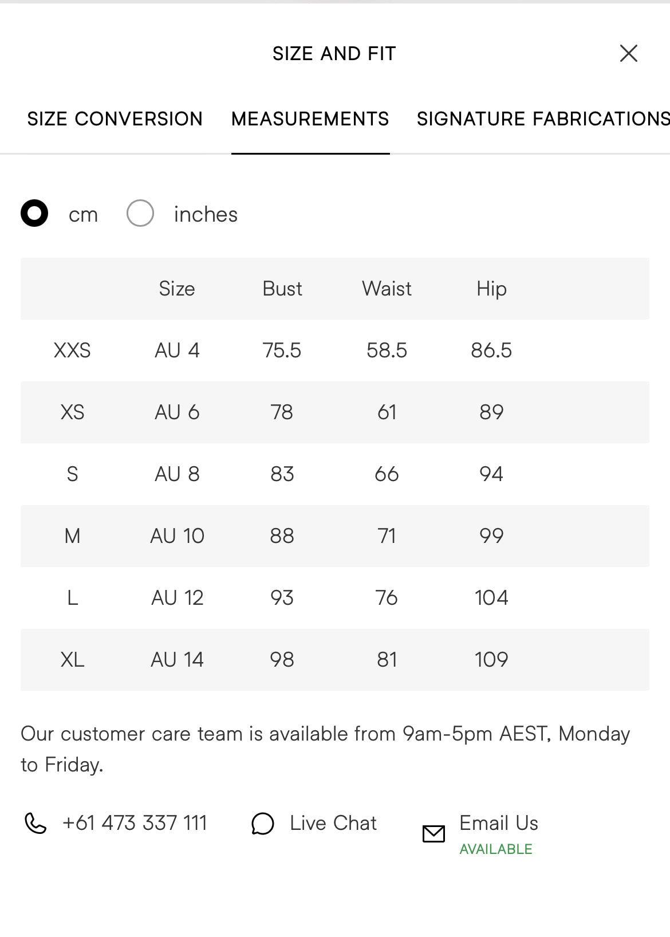
Task: Switch to the Size Conversion tab
Action: (115, 119)
